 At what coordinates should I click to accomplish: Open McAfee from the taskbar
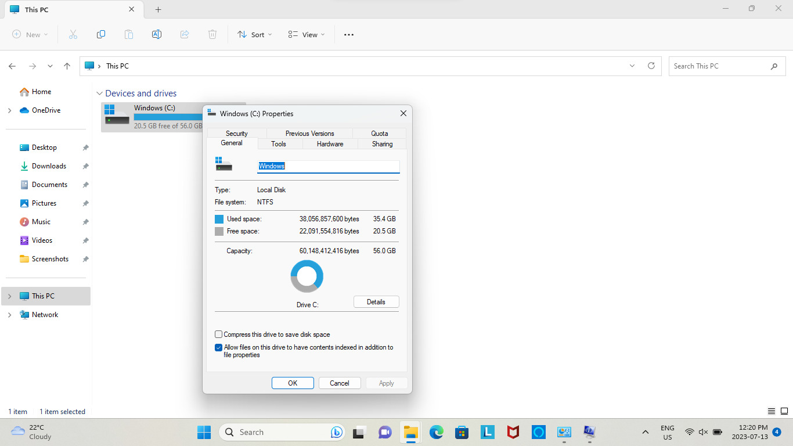513,432
